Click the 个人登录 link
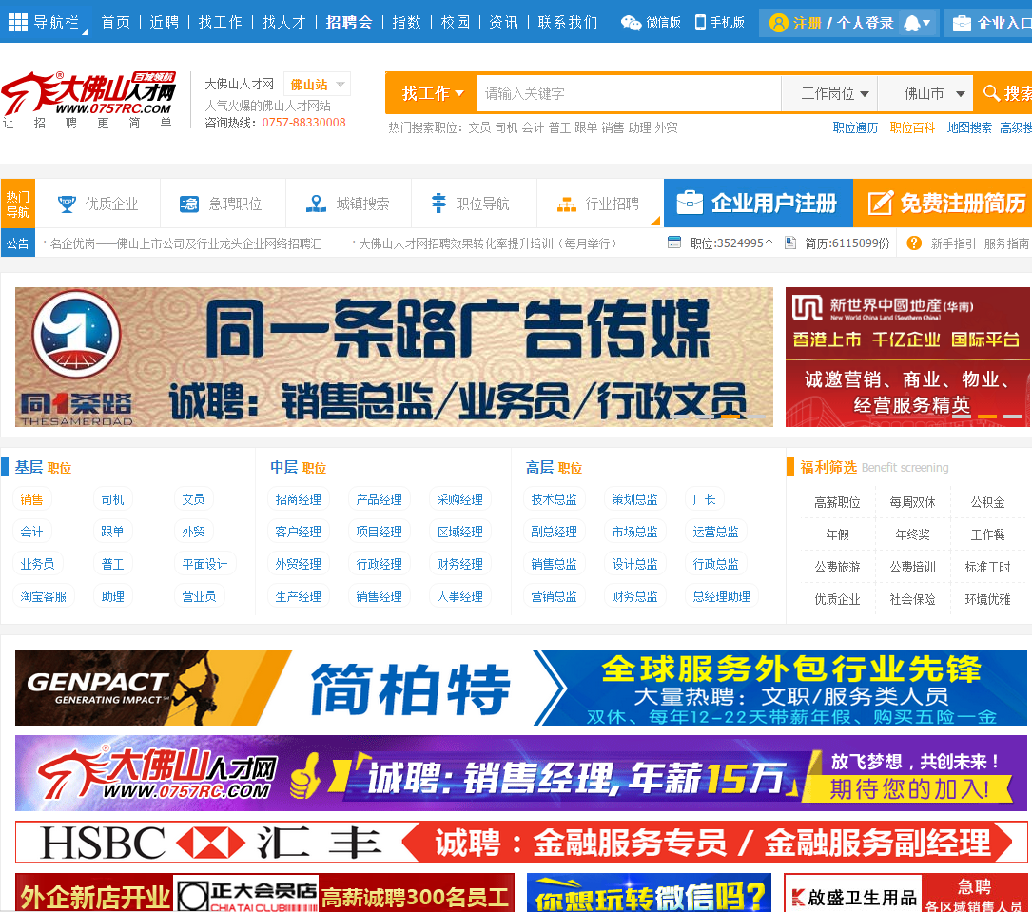 tap(865, 23)
